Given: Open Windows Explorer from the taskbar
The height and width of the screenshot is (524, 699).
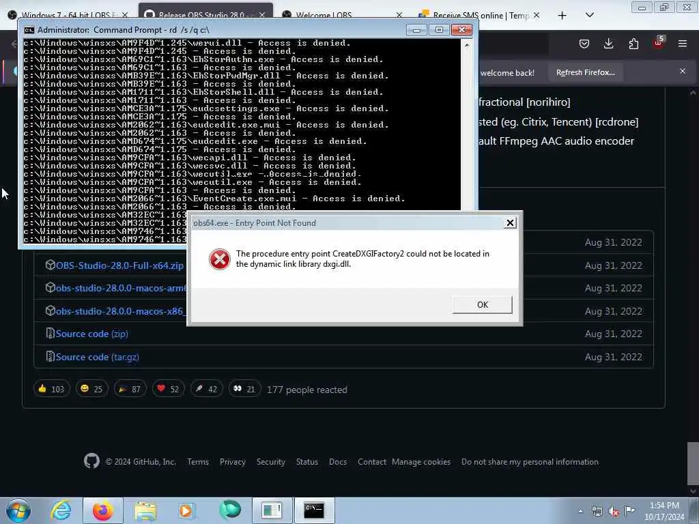Looking at the screenshot, I should [145, 511].
